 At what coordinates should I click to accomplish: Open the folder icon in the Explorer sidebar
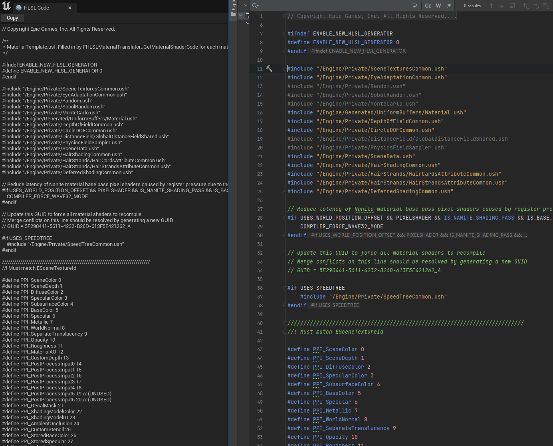(x=233, y=14)
